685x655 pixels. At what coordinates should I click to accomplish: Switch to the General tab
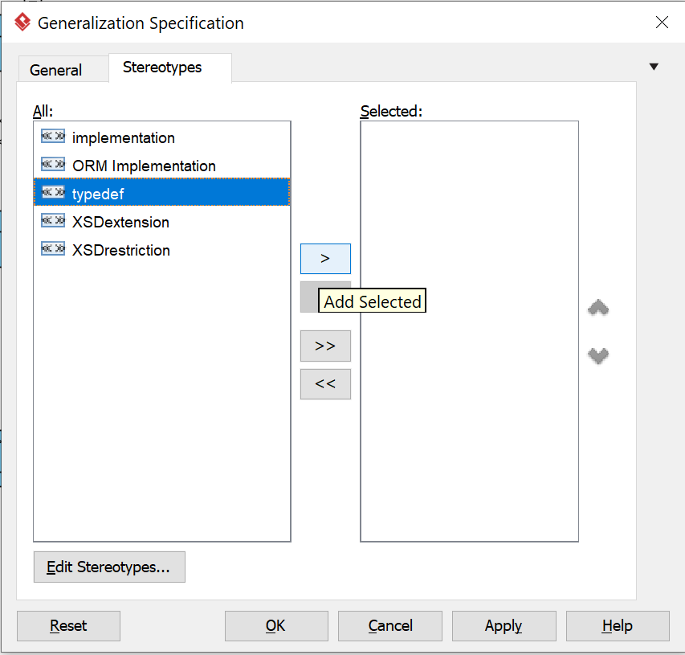[x=55, y=70]
